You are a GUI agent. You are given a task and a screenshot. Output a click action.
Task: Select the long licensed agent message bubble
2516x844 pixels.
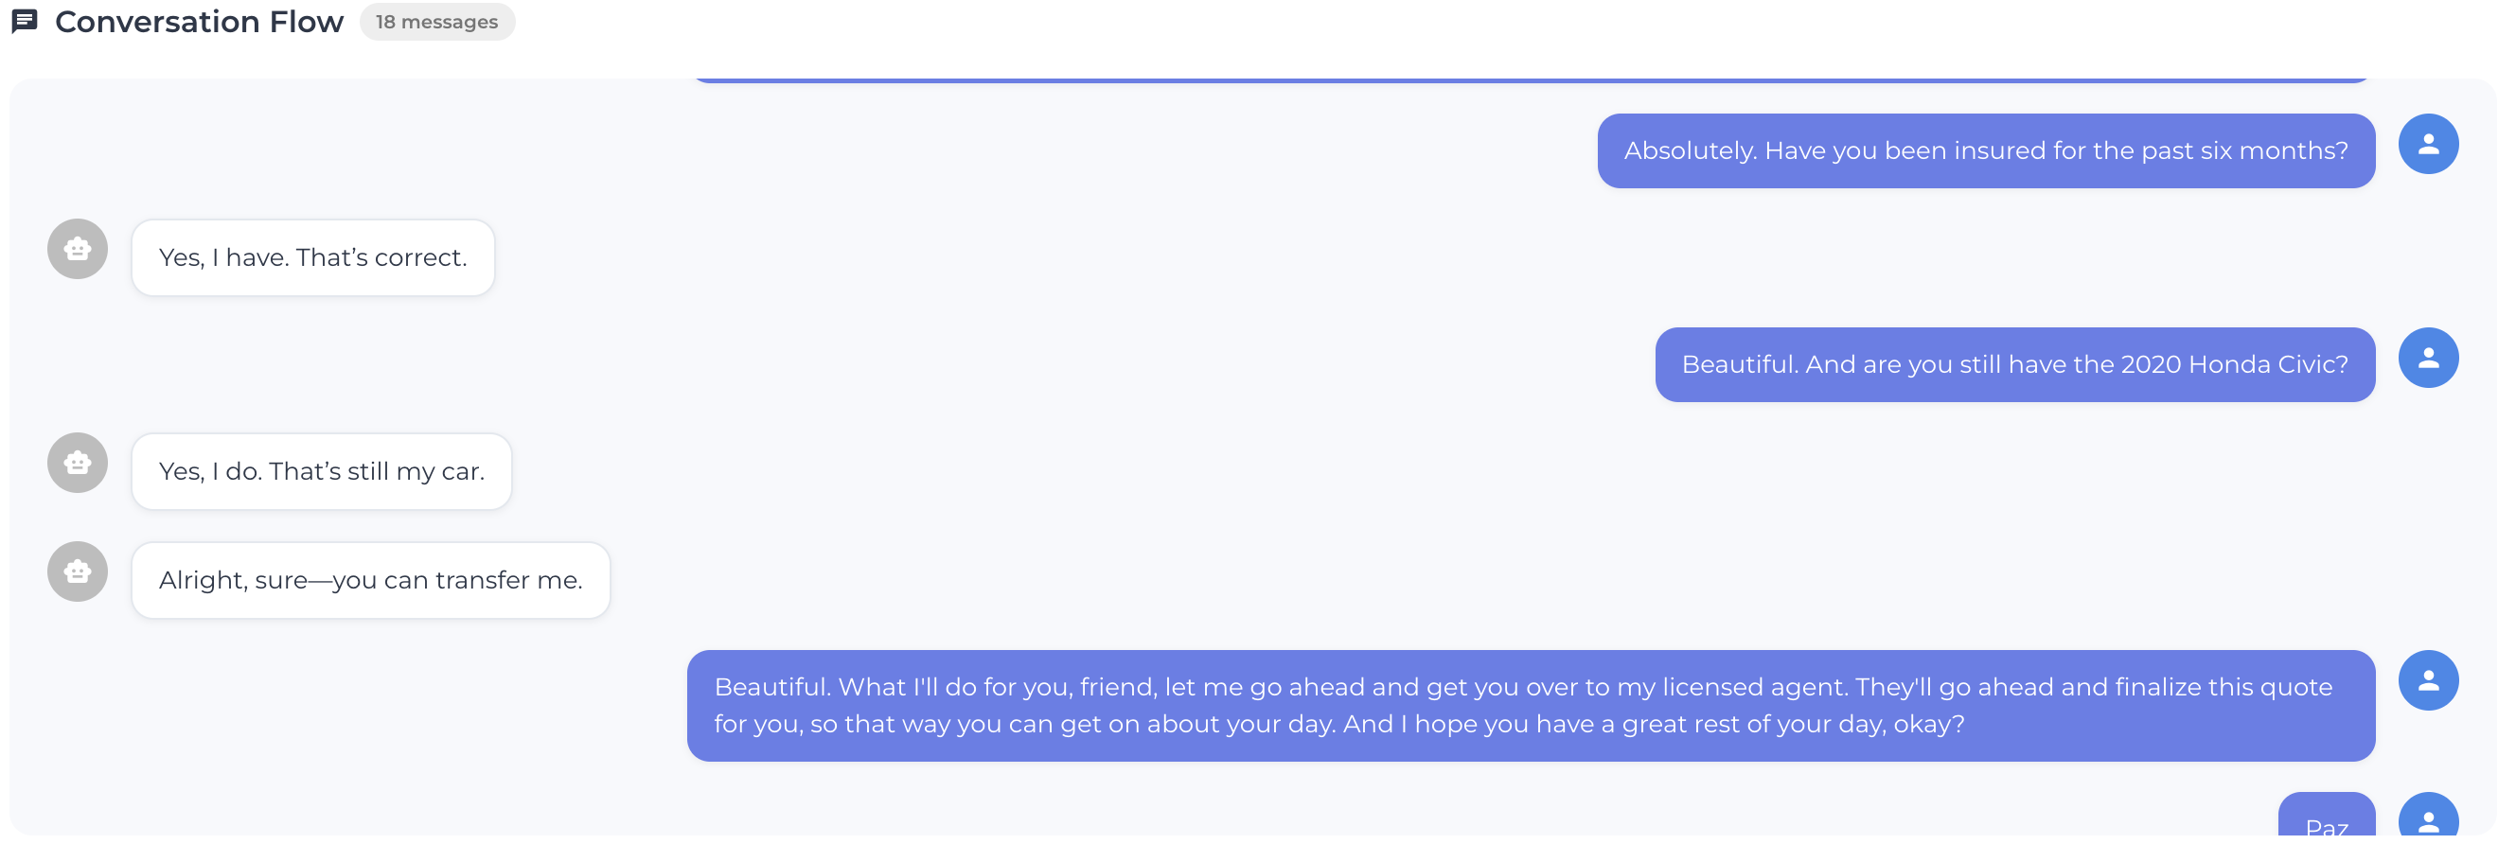pos(1530,705)
